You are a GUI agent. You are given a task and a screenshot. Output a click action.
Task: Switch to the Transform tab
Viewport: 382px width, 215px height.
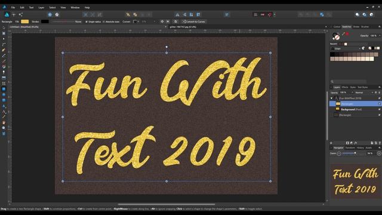coord(350,148)
